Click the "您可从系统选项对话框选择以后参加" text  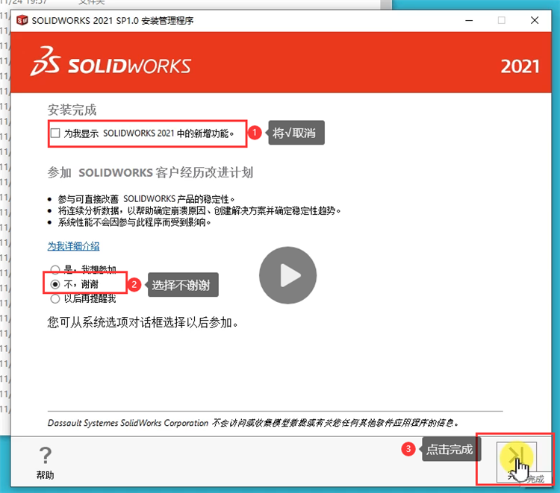click(x=143, y=322)
